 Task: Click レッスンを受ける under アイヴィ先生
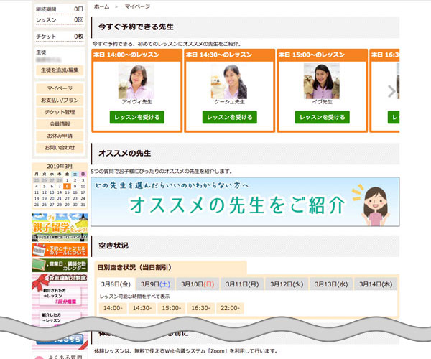[x=136, y=117]
